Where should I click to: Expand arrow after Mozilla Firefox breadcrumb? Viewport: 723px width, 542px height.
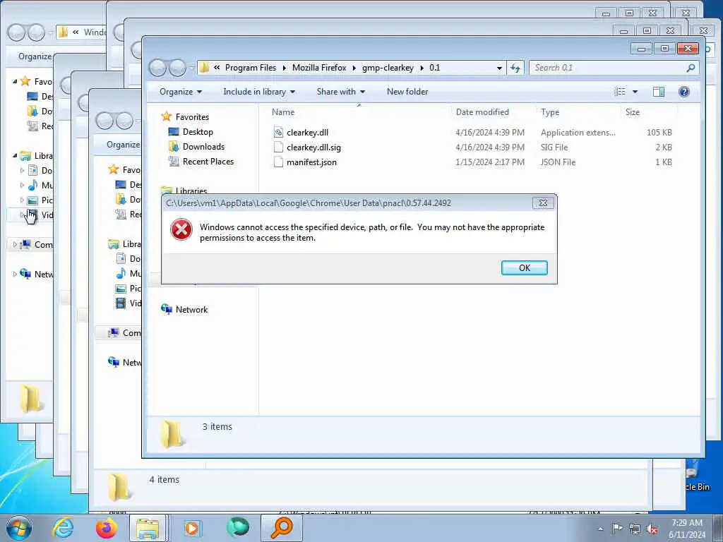[354, 68]
